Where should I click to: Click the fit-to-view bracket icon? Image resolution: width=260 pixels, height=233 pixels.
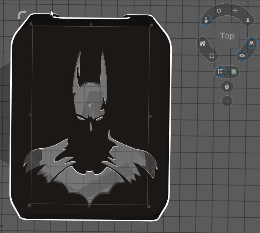212,56
